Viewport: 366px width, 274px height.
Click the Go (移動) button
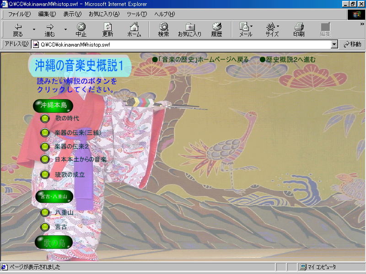click(x=352, y=44)
